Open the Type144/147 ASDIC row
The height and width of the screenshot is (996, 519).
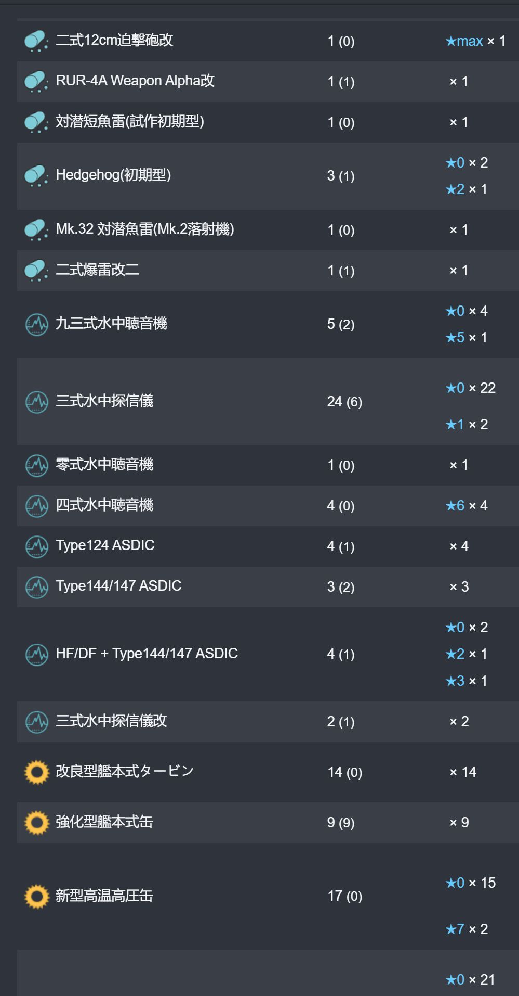tap(268, 586)
